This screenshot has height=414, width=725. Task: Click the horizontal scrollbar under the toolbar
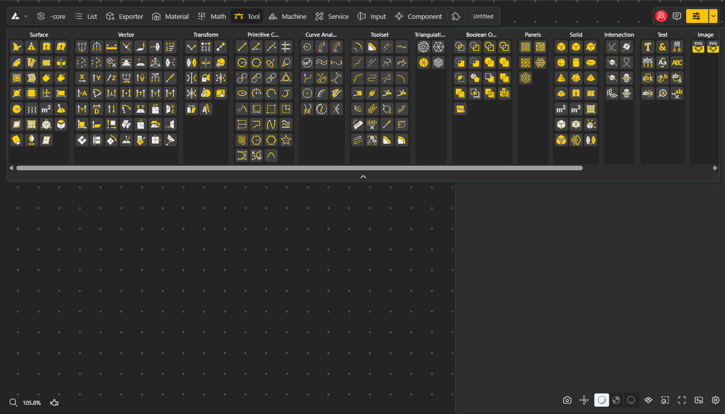click(299, 168)
